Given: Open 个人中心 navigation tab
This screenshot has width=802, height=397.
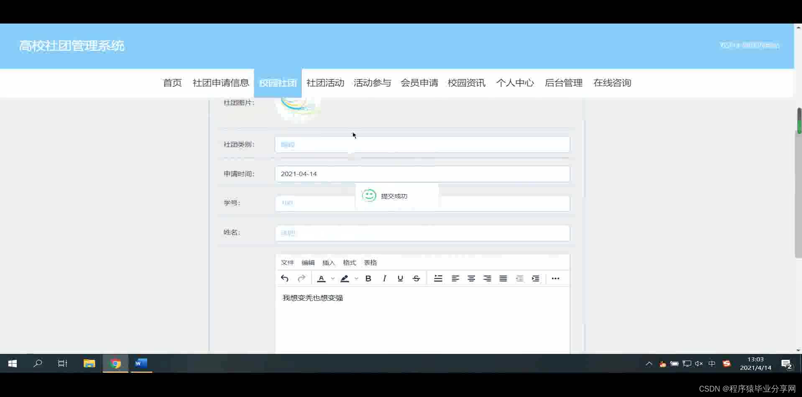Looking at the screenshot, I should pyautogui.click(x=515, y=83).
